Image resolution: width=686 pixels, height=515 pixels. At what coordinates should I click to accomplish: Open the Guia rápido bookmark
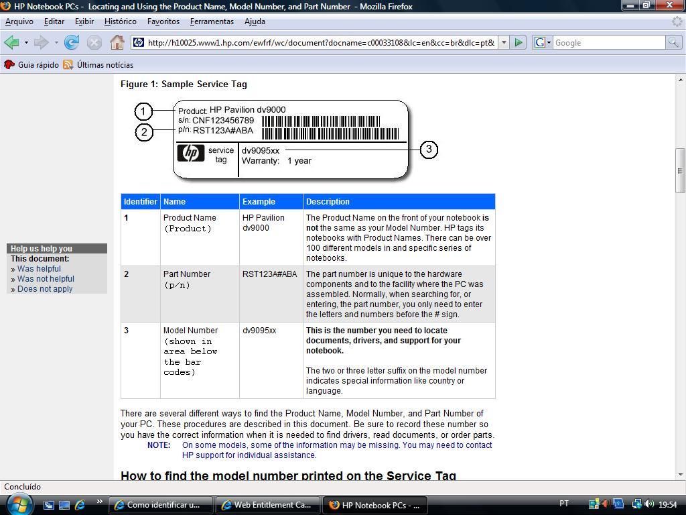pyautogui.click(x=31, y=65)
